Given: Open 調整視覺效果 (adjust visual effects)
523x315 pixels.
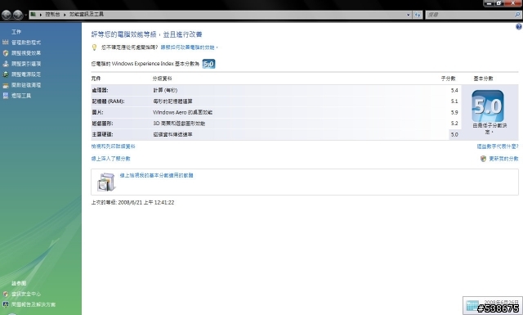Looking at the screenshot, I should 26,53.
